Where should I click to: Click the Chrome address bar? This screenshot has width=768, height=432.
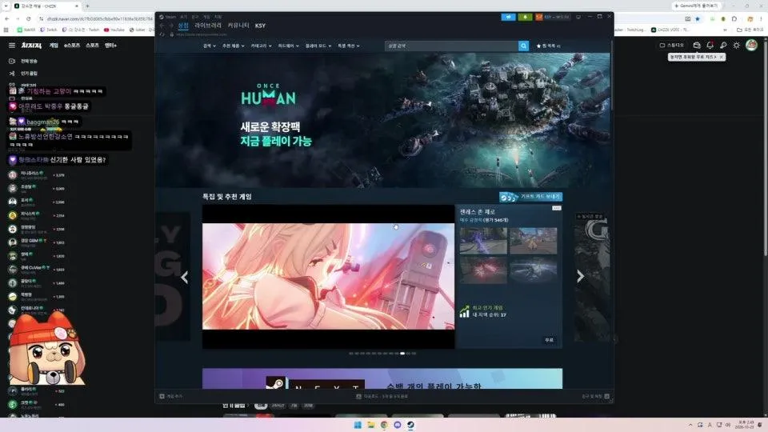pyautogui.click(x=100, y=18)
